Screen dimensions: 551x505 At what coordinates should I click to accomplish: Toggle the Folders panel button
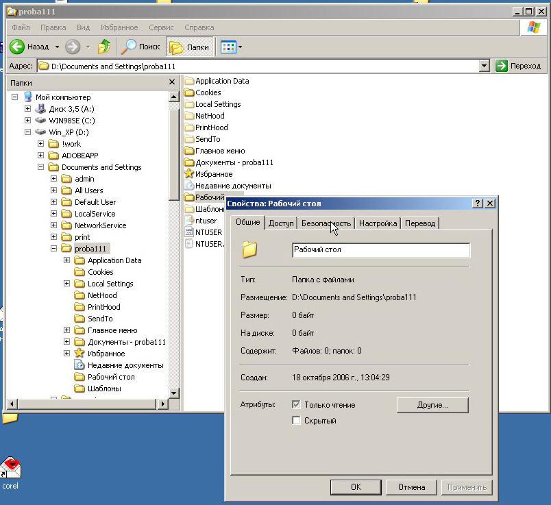click(189, 47)
